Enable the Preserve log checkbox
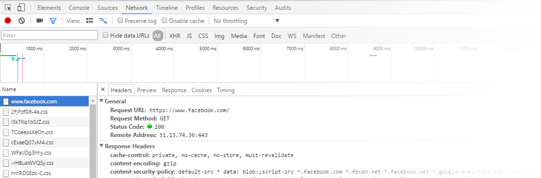The height and width of the screenshot is (178, 541). (x=120, y=20)
